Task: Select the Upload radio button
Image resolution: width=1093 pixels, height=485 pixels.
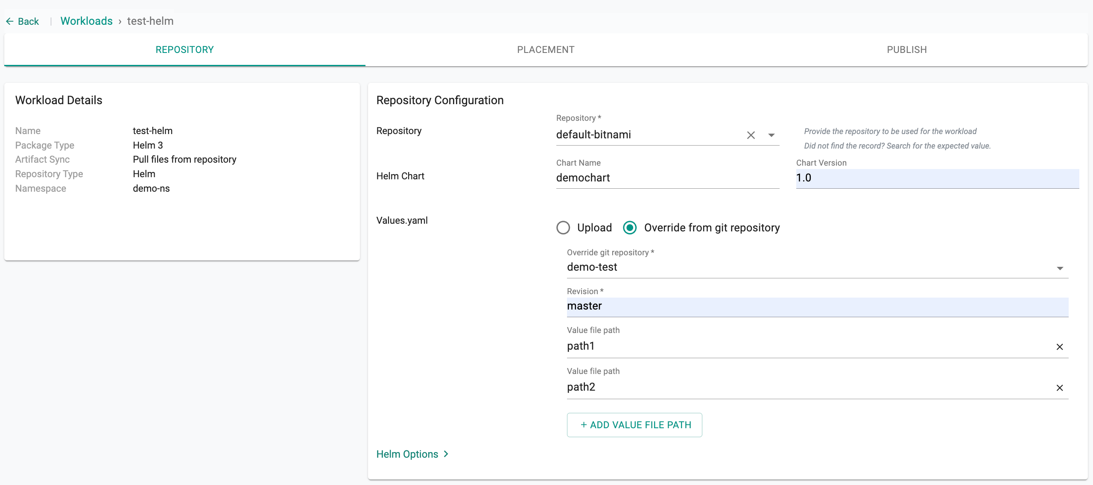Action: [563, 228]
